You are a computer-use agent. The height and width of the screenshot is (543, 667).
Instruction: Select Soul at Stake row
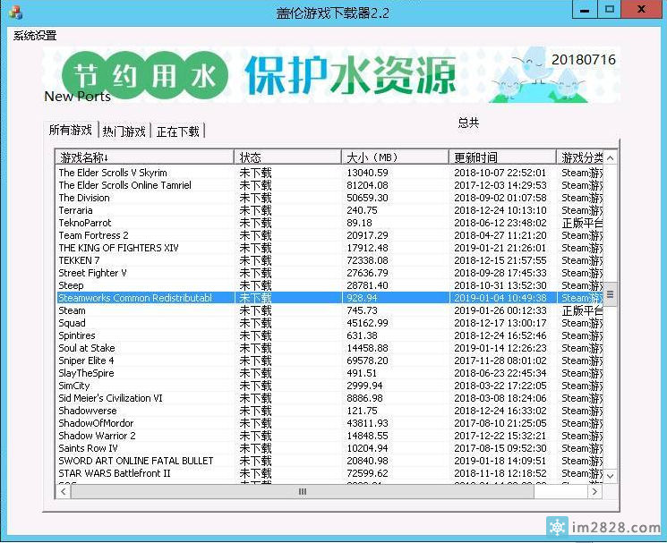[330, 348]
